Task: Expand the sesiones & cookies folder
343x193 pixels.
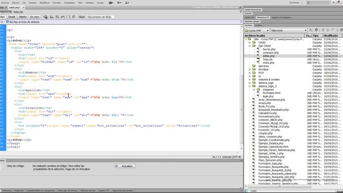Action: pyautogui.click(x=250, y=80)
